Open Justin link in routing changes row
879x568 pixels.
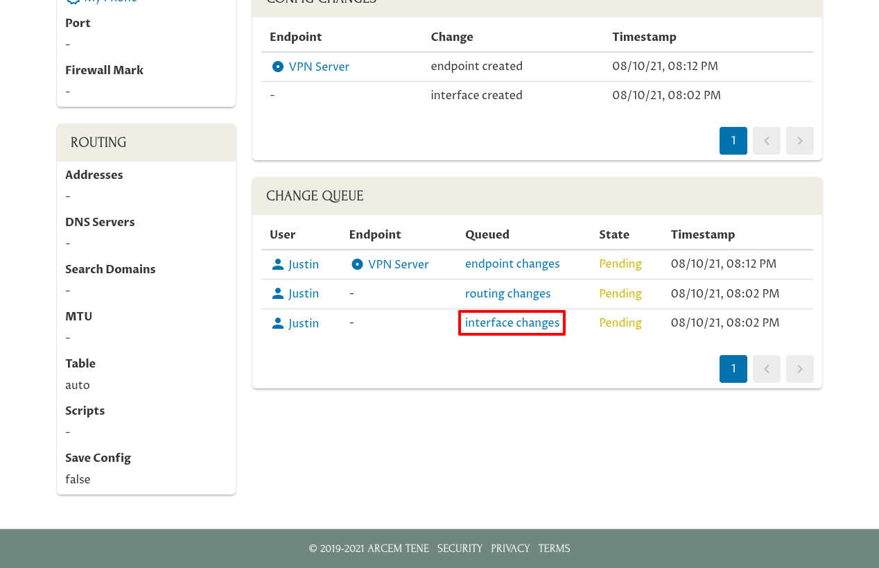[304, 293]
